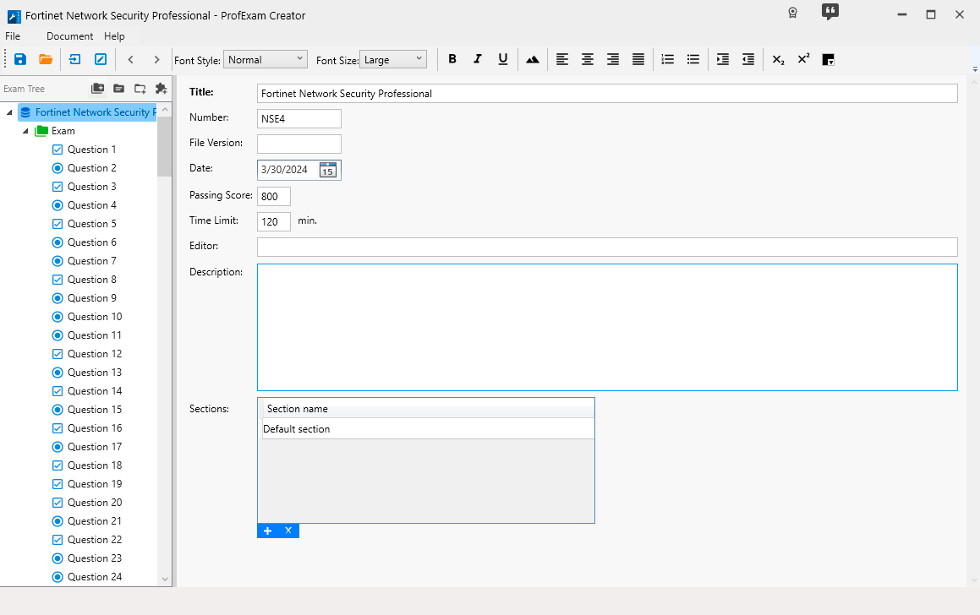Screen dimensions: 980x615
Task: Open the Font Size dropdown
Action: (393, 59)
